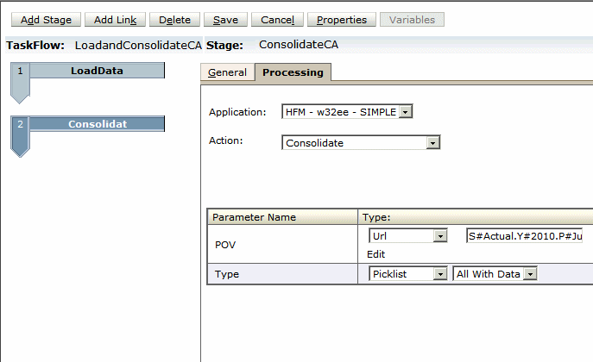The image size is (593, 362).
Task: Select the Consolidat stage block
Action: [97, 124]
